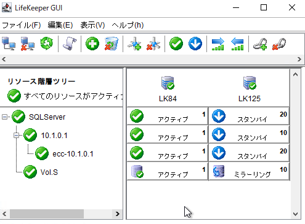Select the LK84 server icon

pyautogui.click(x=168, y=83)
